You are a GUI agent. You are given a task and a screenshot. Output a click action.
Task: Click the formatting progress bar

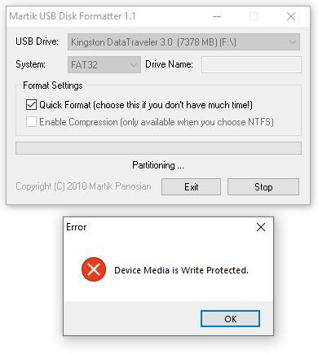(x=158, y=148)
